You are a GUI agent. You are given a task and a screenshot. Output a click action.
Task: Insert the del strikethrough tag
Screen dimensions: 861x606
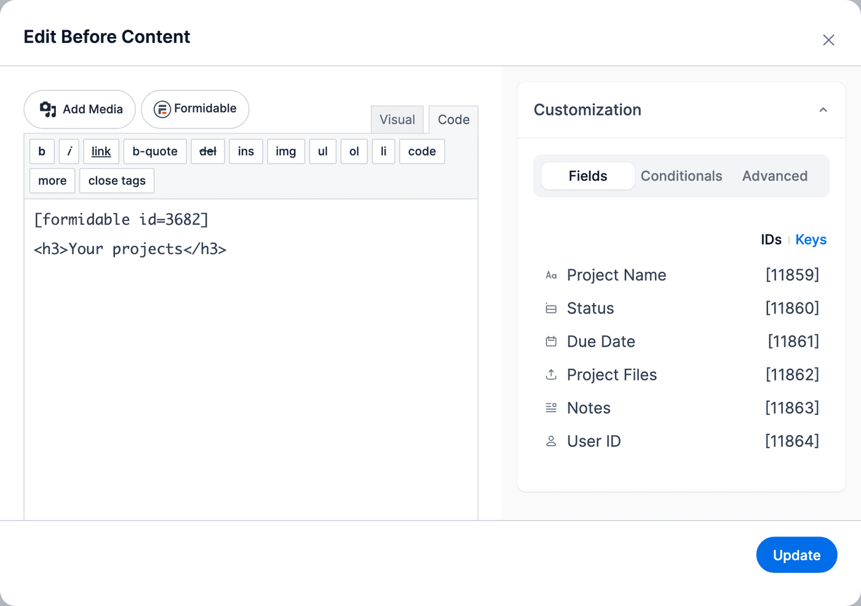point(208,151)
